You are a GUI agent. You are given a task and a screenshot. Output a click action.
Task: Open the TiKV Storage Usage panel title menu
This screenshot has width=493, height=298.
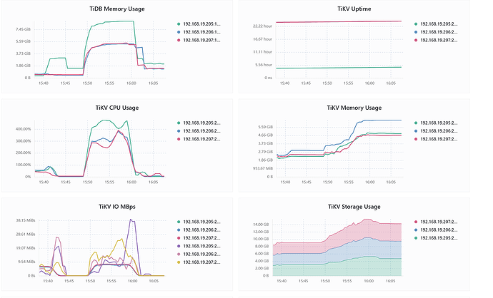[x=354, y=207]
